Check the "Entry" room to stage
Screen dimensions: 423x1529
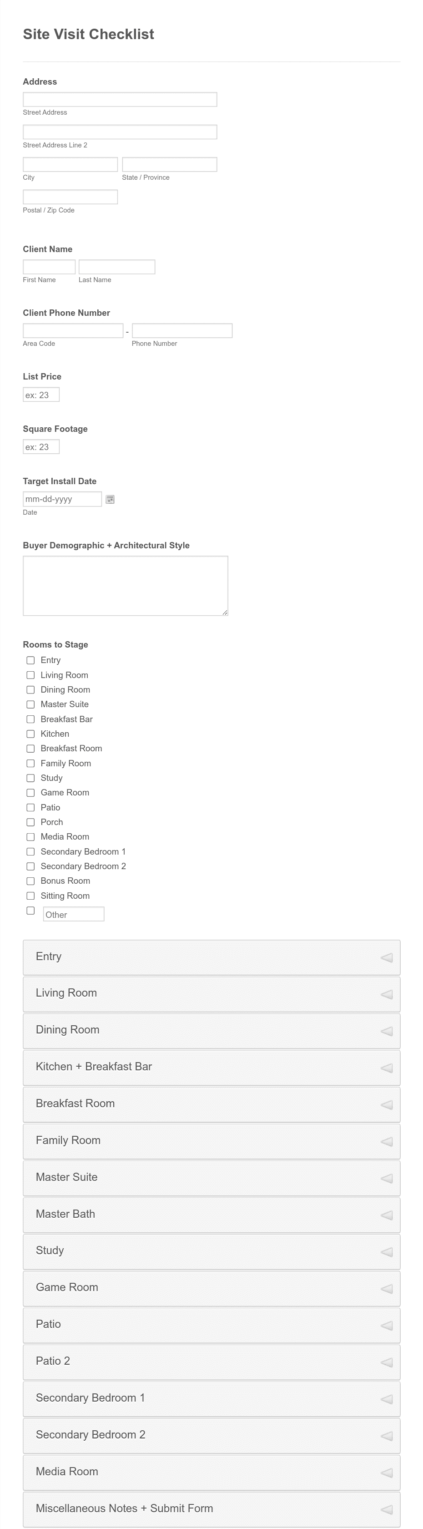click(30, 660)
